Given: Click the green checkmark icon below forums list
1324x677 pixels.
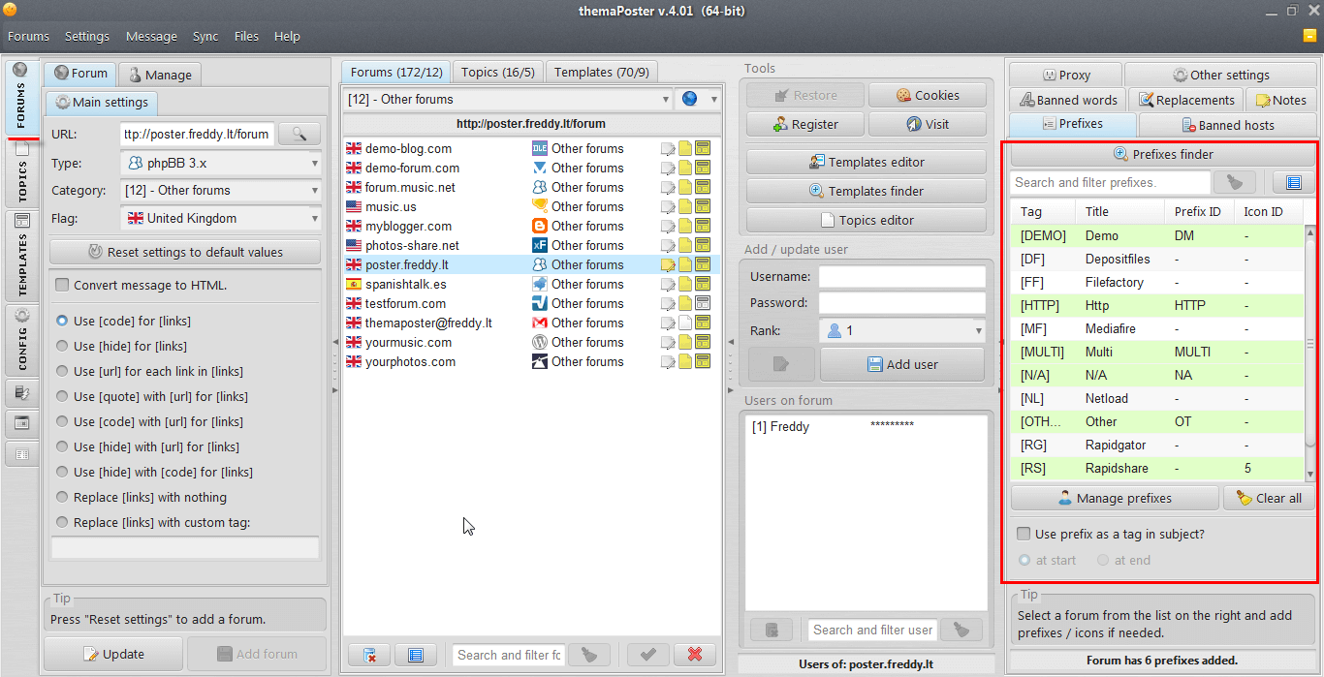Looking at the screenshot, I should [x=648, y=655].
